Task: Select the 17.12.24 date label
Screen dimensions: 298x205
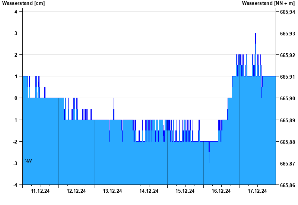Action: coord(257,191)
